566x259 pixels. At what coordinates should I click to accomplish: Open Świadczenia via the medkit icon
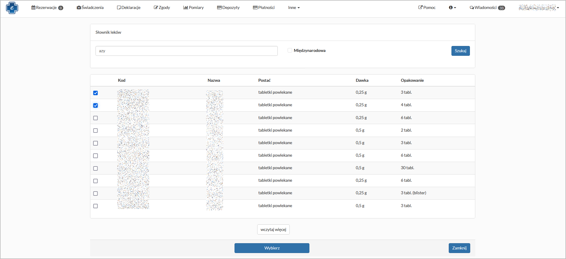coord(79,7)
